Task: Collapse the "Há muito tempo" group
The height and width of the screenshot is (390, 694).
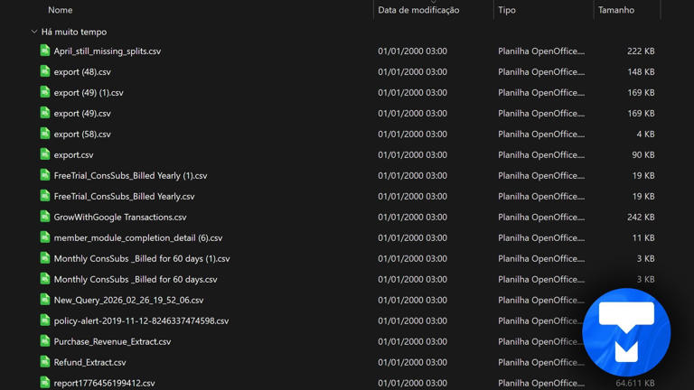Action: tap(34, 32)
